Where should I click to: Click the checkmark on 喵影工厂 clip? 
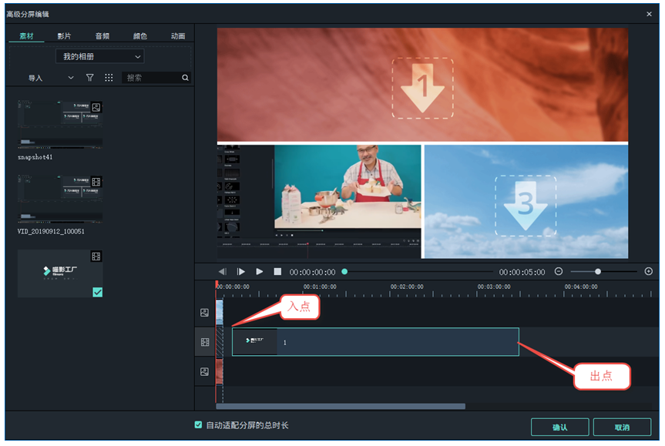(x=98, y=292)
